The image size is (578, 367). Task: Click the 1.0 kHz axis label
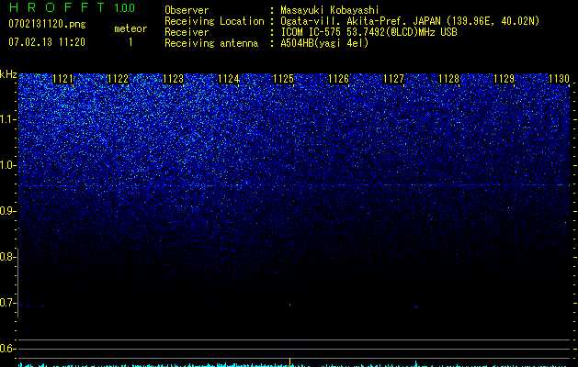coord(7,165)
